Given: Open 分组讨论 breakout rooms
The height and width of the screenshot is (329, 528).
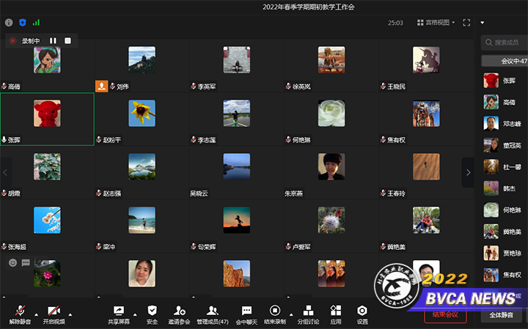Looking at the screenshot, I should (309, 313).
